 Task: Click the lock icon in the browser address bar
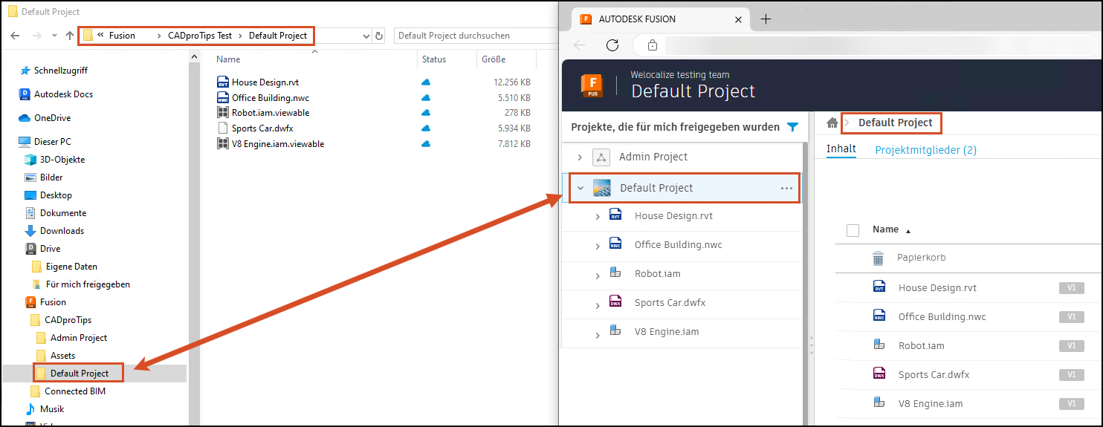pos(653,45)
